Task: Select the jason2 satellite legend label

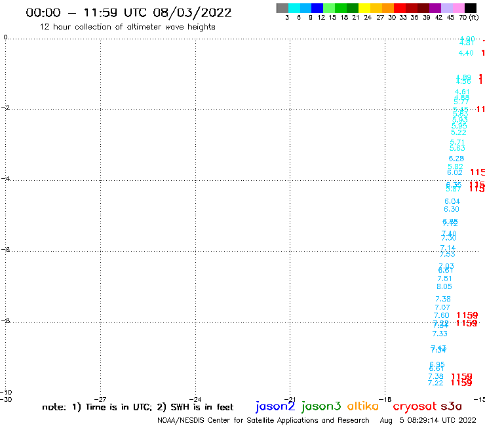Action: (x=275, y=406)
